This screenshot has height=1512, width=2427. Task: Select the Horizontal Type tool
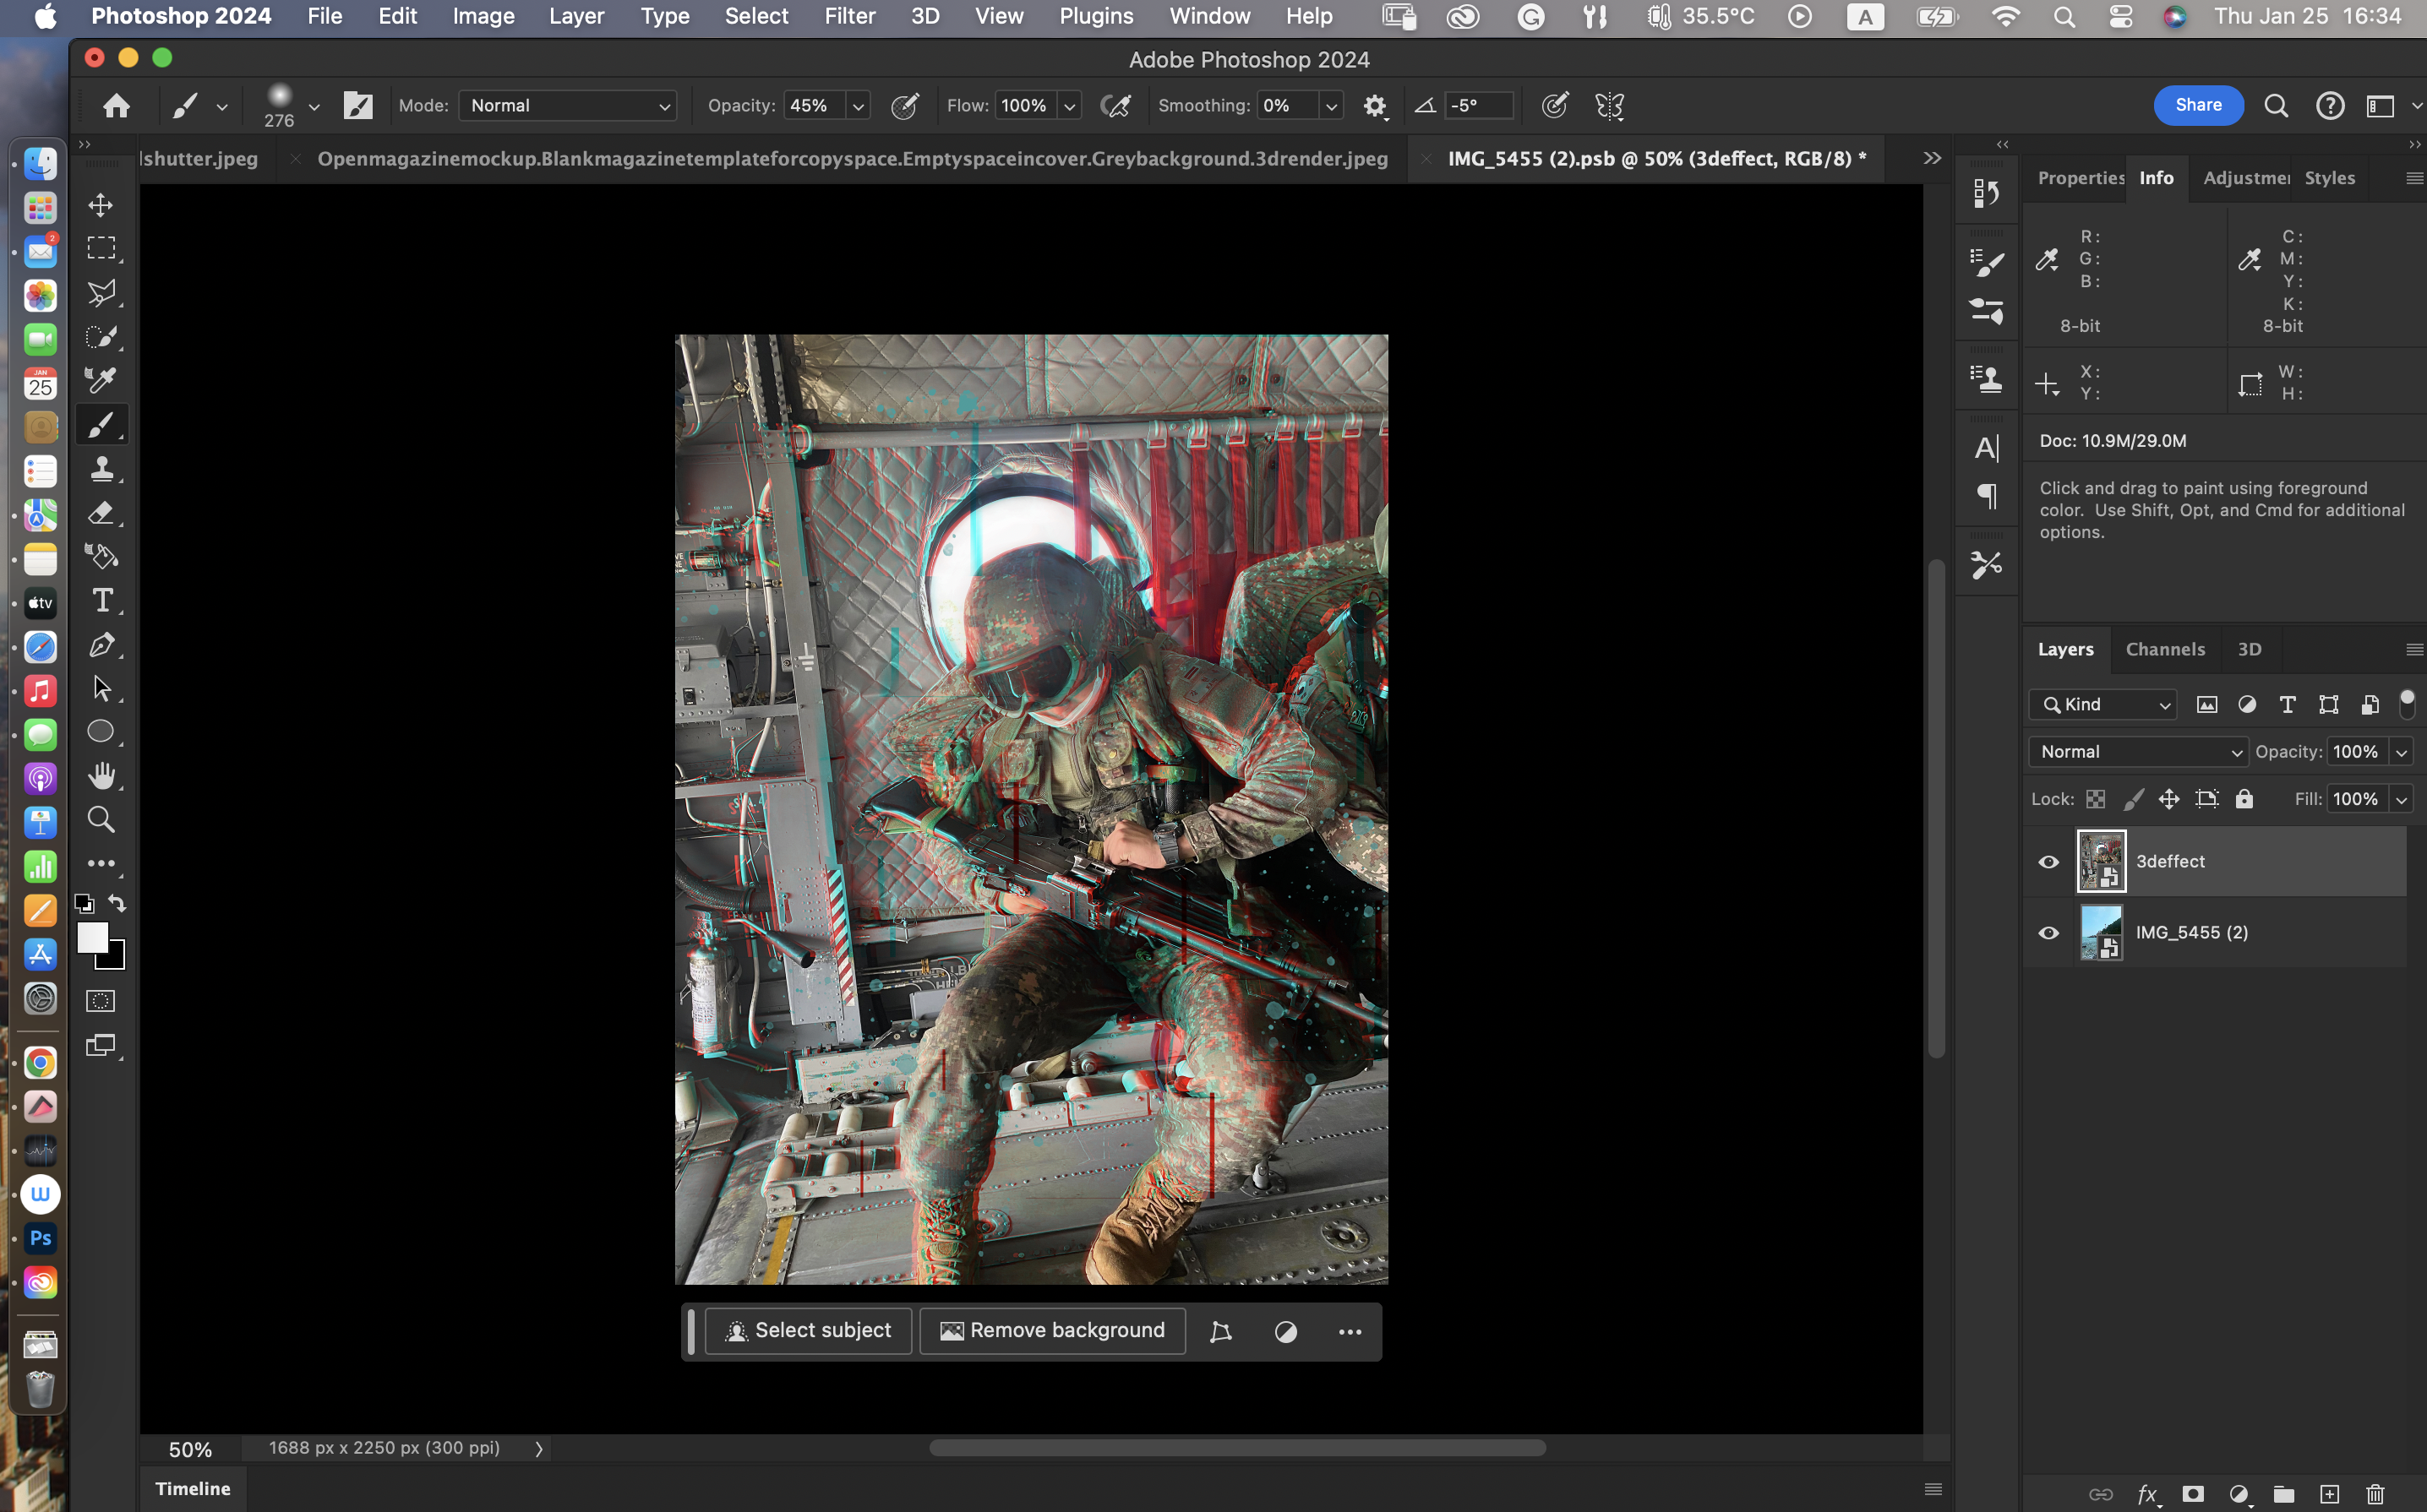coord(101,600)
